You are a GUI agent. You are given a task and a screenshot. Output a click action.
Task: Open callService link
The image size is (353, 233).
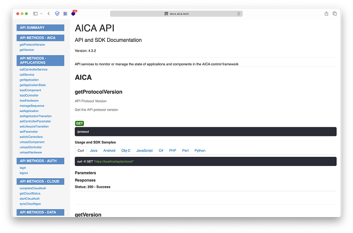[27, 75]
